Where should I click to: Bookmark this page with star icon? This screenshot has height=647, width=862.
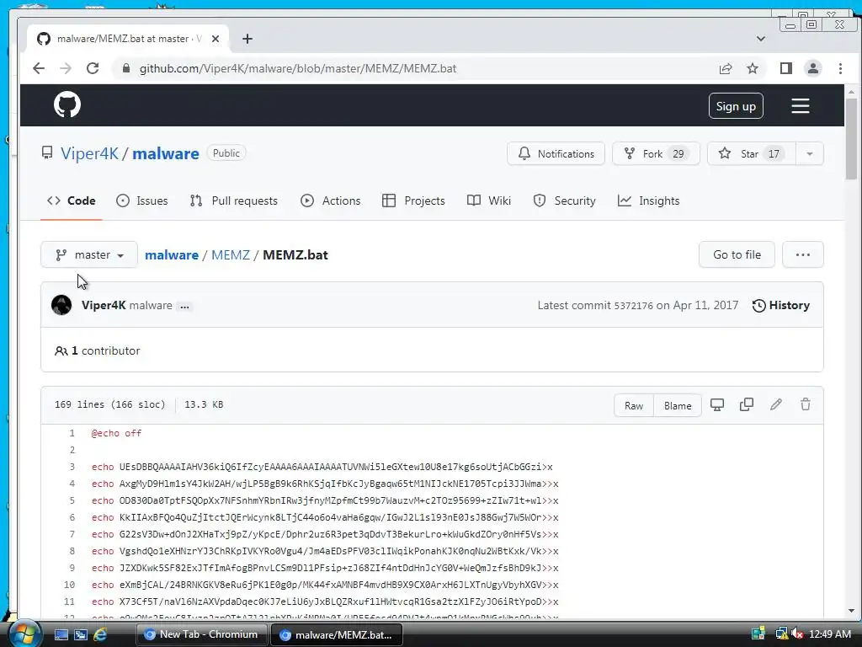(x=752, y=68)
